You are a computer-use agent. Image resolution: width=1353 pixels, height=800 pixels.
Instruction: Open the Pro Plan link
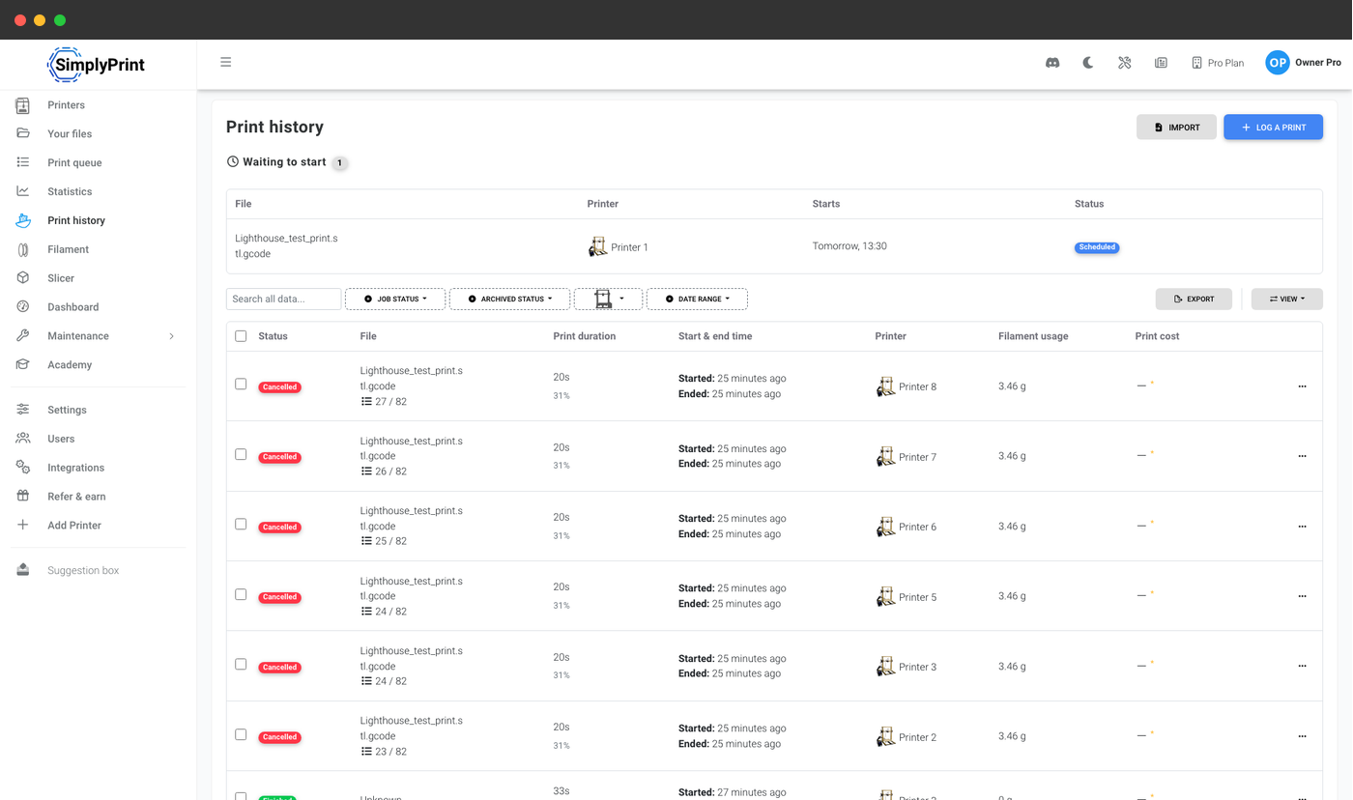(x=1217, y=63)
